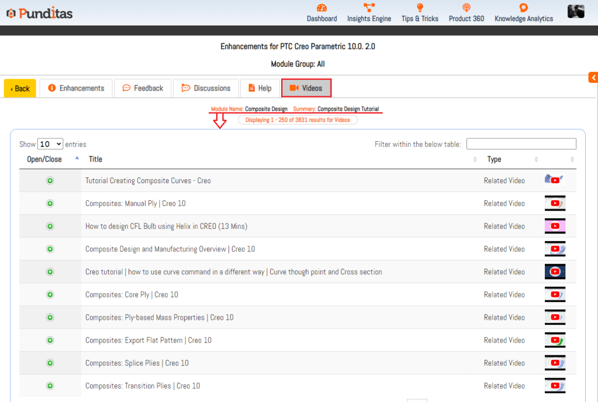Open Knowledge Analytics from the header

(523, 8)
